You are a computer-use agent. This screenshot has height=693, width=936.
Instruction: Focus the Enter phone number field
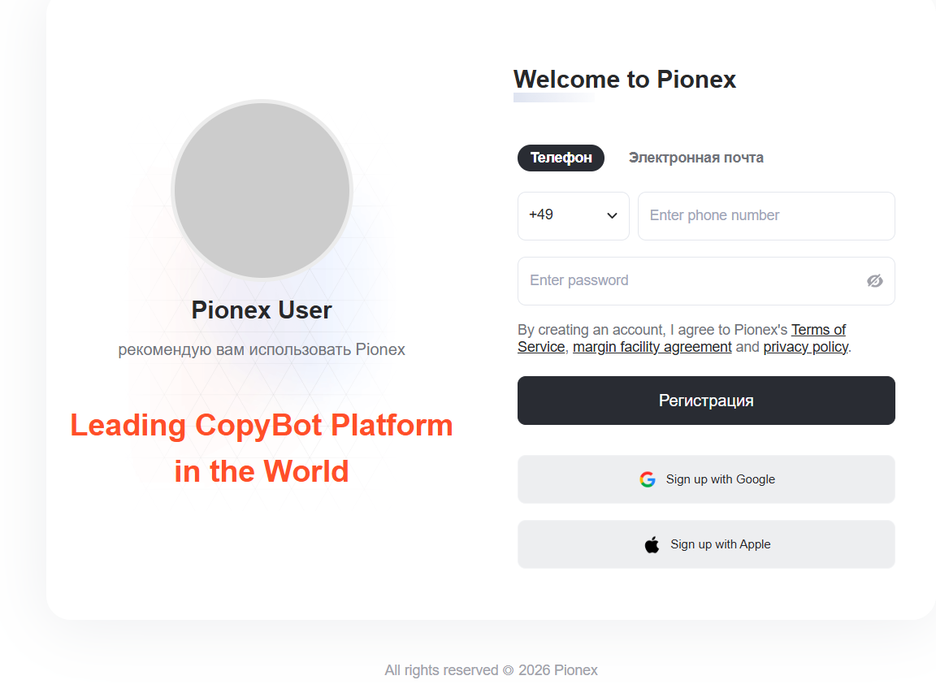tap(765, 215)
